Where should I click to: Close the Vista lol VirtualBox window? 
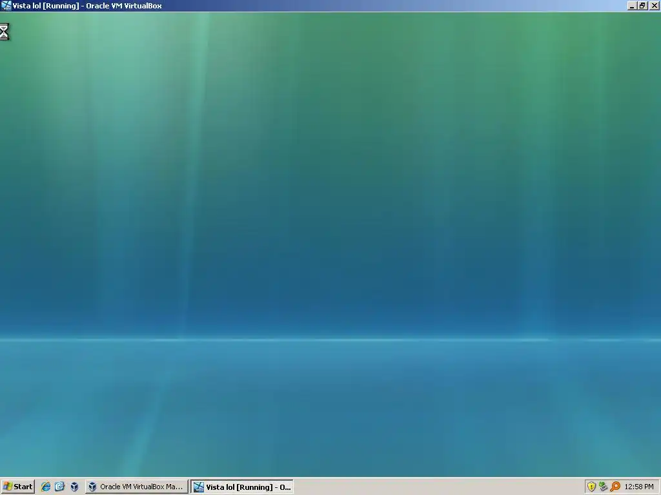(654, 6)
